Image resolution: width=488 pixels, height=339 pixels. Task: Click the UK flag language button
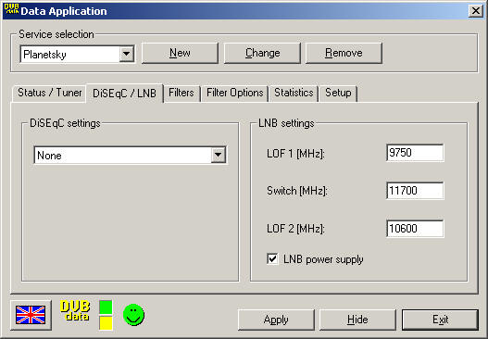click(31, 315)
